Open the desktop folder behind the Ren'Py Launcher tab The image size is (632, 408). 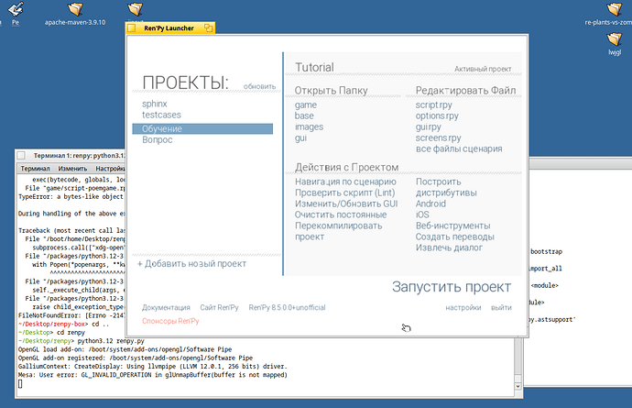(135, 9)
